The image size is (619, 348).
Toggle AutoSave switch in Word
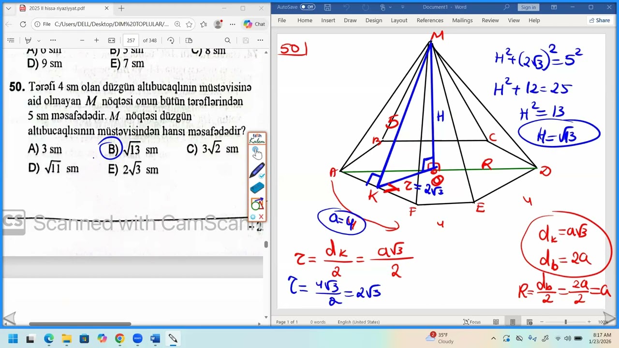[308, 7]
